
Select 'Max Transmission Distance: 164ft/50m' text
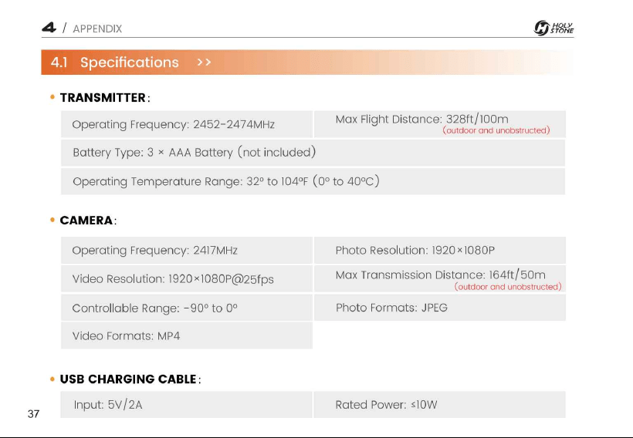coord(441,275)
